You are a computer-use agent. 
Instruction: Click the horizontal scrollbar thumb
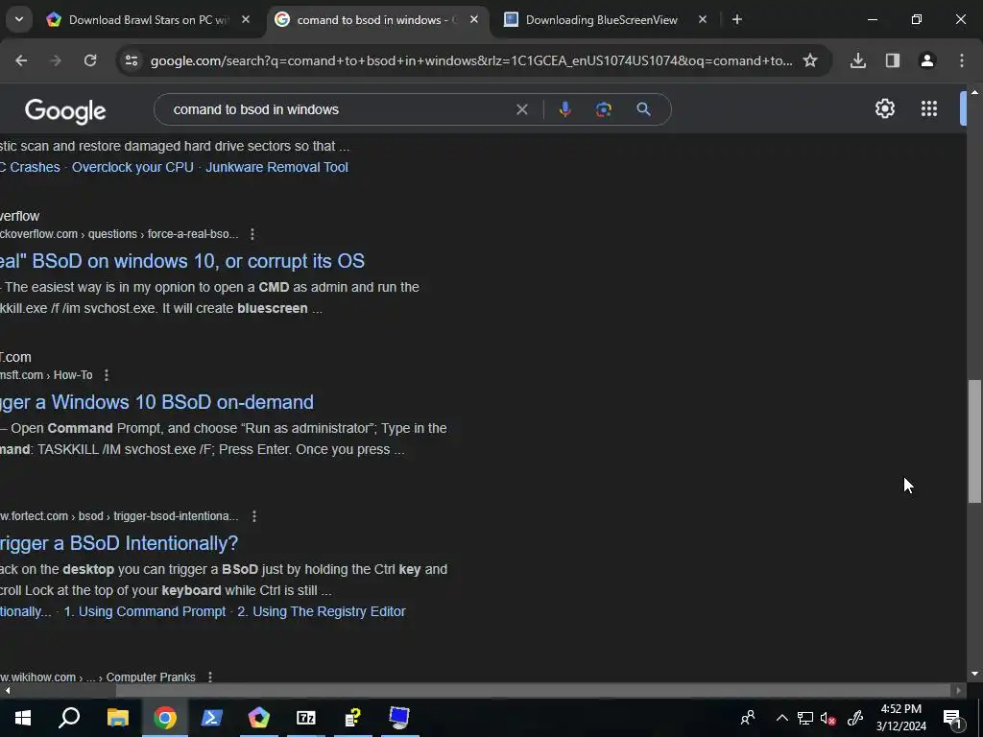tap(533, 690)
